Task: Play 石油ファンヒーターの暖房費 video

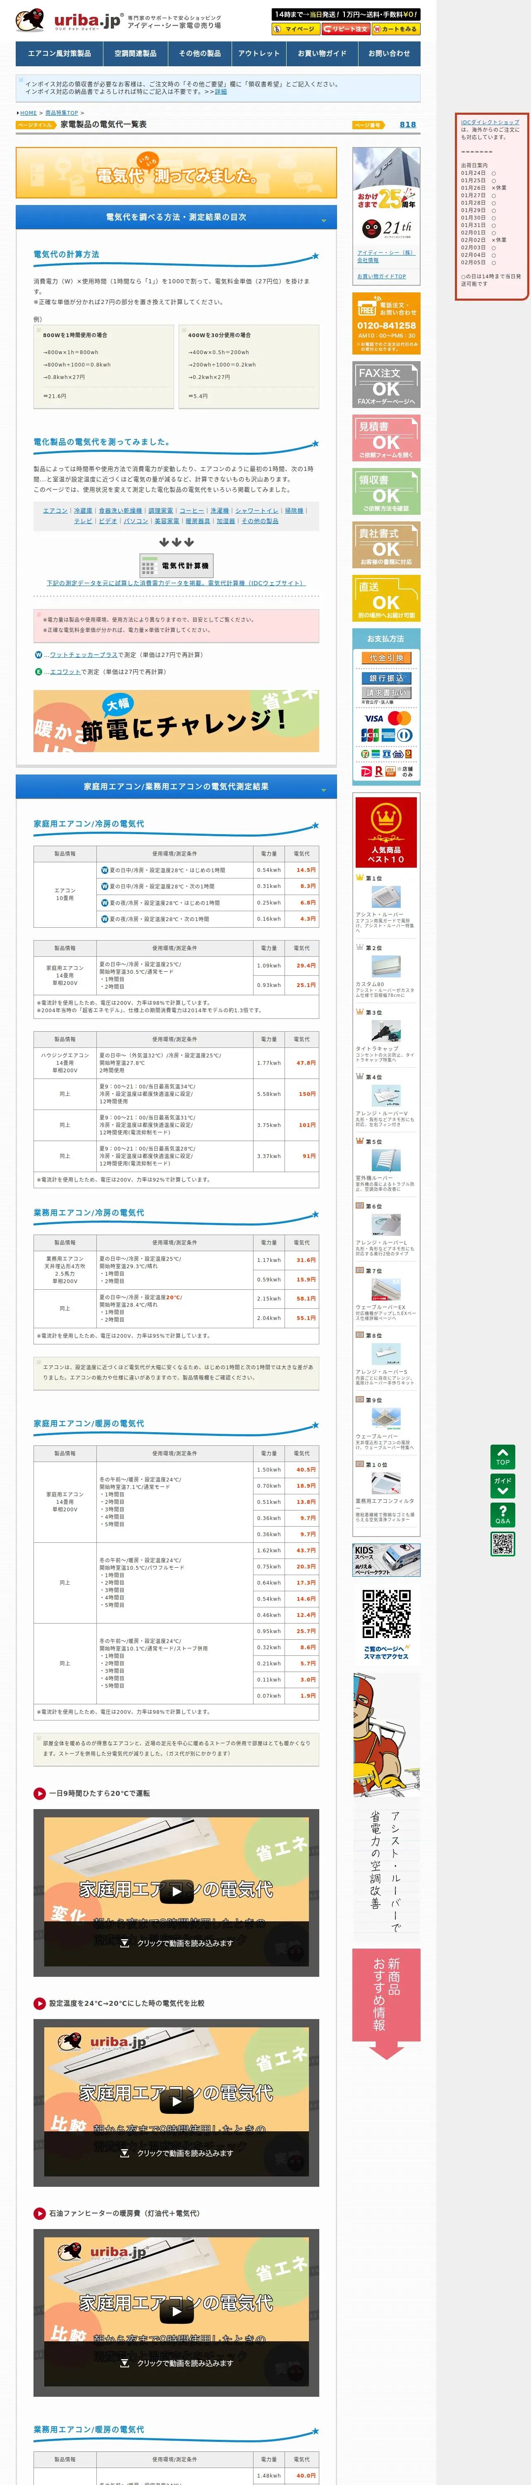Action: 176,2311
